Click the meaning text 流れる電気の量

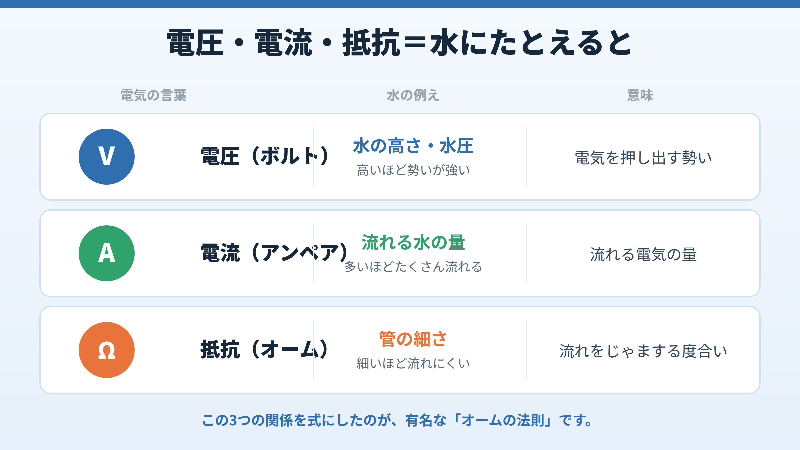pos(643,254)
